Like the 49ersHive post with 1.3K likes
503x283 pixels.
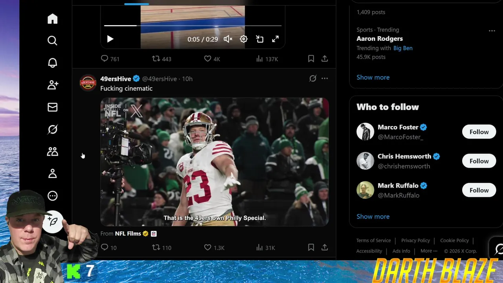pyautogui.click(x=214, y=248)
